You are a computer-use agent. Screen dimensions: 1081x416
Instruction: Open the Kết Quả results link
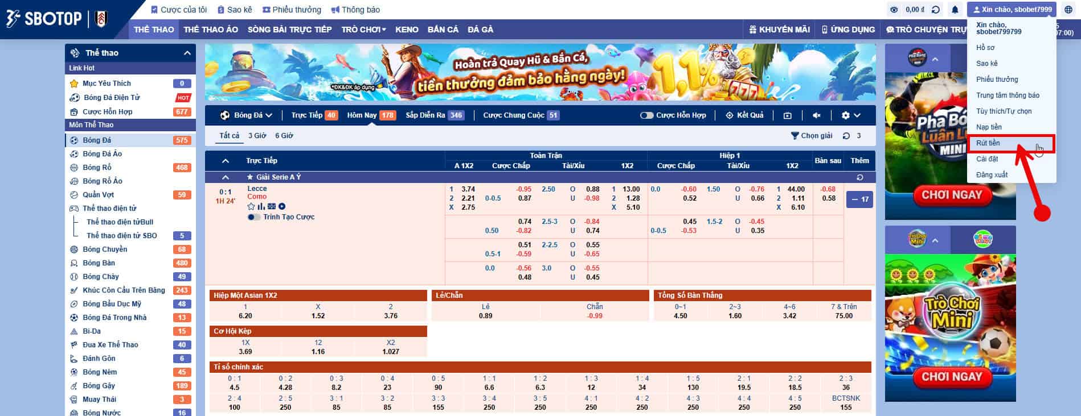(744, 115)
